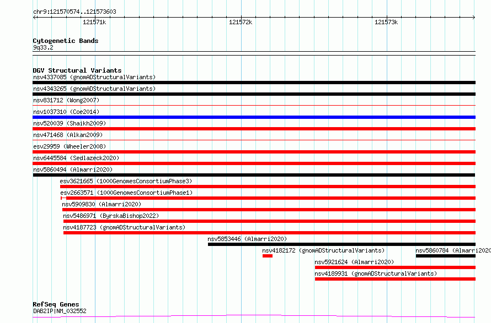491x323 pixels.
Task: Open nsv4189931 gnomAD variant label
Action: tap(376, 273)
